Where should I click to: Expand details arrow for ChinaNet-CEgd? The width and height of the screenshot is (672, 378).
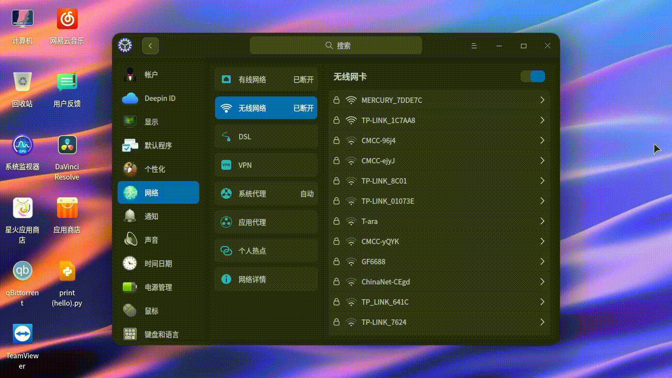(x=542, y=282)
